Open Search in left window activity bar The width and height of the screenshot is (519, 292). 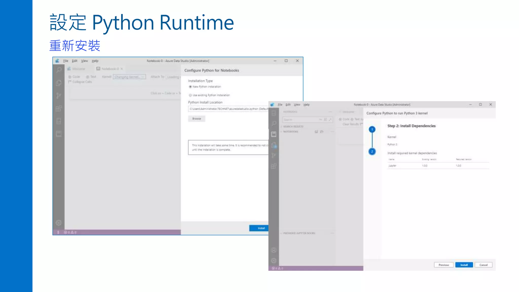tap(59, 70)
